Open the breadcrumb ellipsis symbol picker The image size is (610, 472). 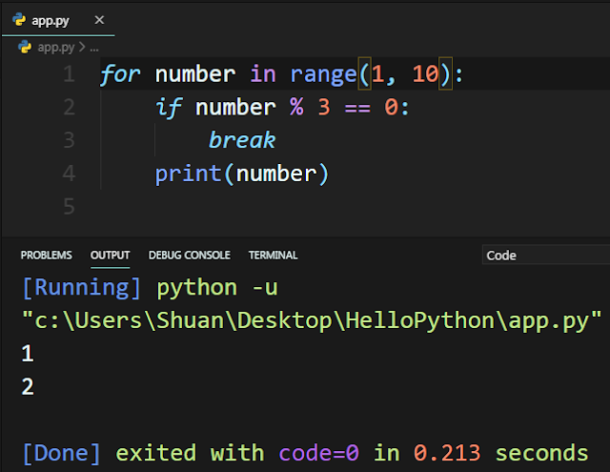point(94,49)
